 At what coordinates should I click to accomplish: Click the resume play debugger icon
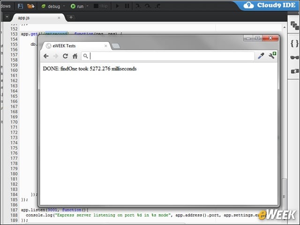pos(118,6)
